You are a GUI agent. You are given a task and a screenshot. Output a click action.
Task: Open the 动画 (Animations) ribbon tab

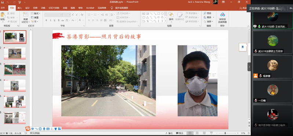[x=43, y=8]
